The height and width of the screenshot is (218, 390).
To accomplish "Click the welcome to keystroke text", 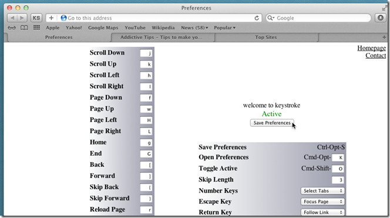I will (271, 105).
